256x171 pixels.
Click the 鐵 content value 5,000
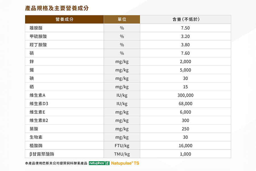click(185, 70)
